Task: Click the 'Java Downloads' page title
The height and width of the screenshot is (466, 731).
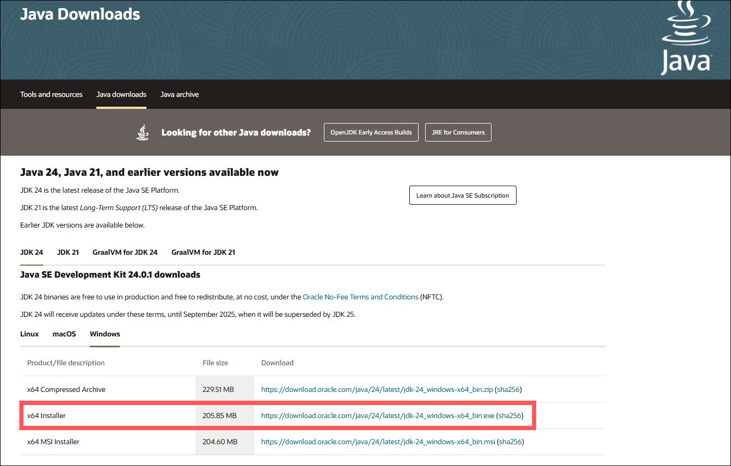Action: [80, 14]
